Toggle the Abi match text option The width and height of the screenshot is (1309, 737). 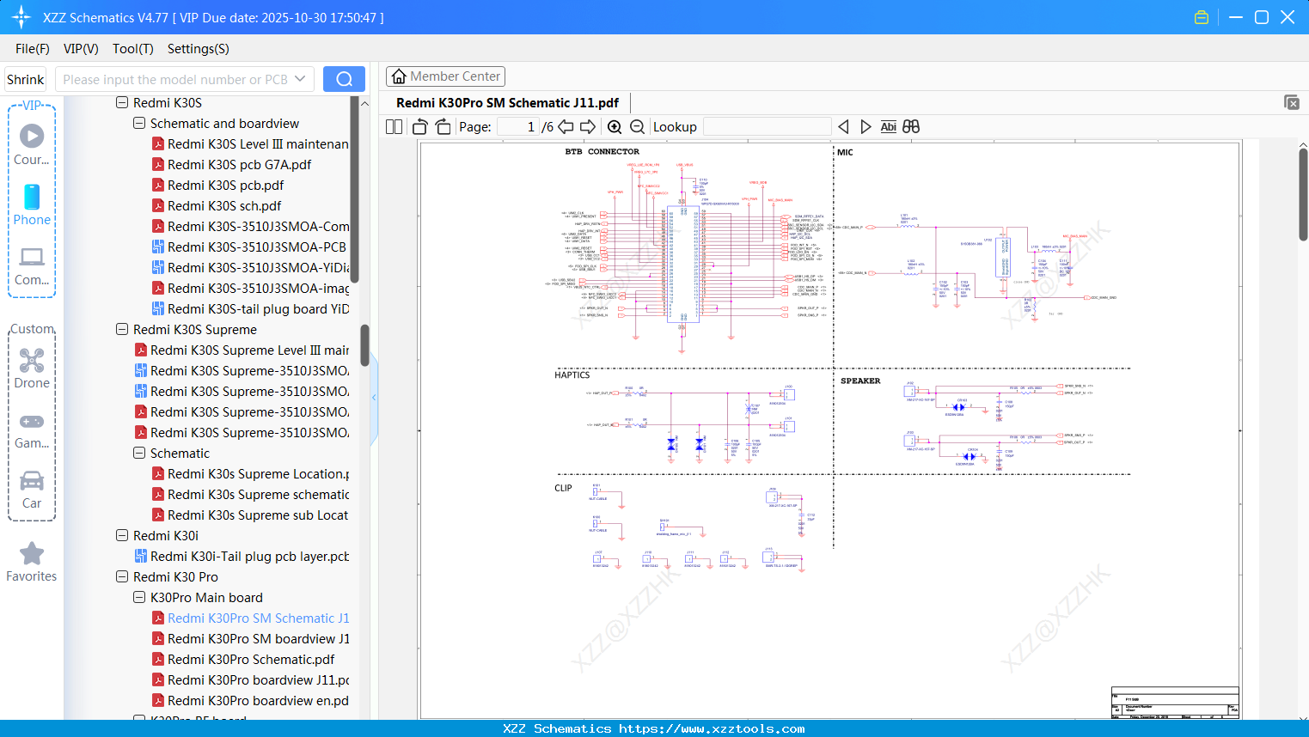coord(888,127)
